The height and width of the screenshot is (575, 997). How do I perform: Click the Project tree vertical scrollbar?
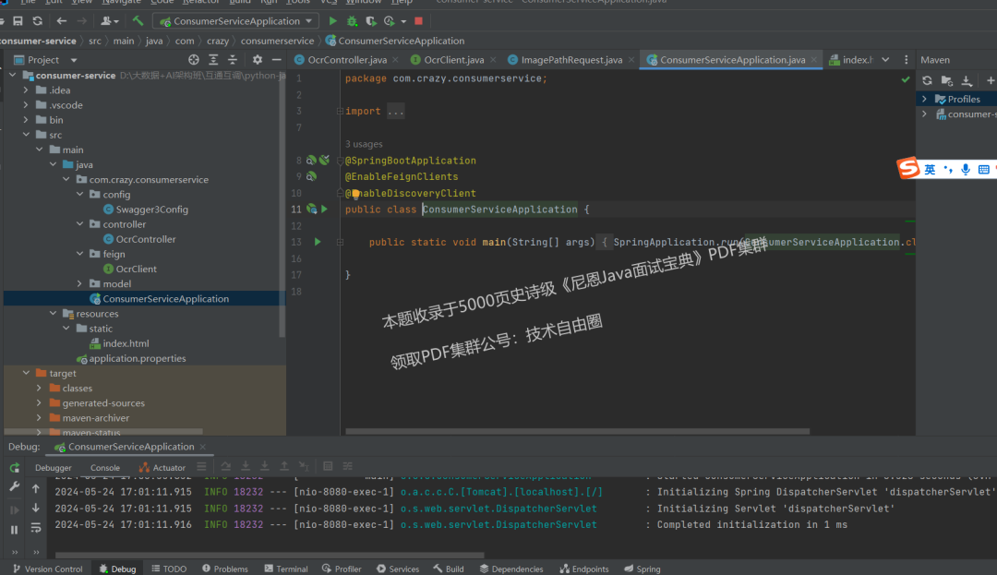click(x=282, y=203)
